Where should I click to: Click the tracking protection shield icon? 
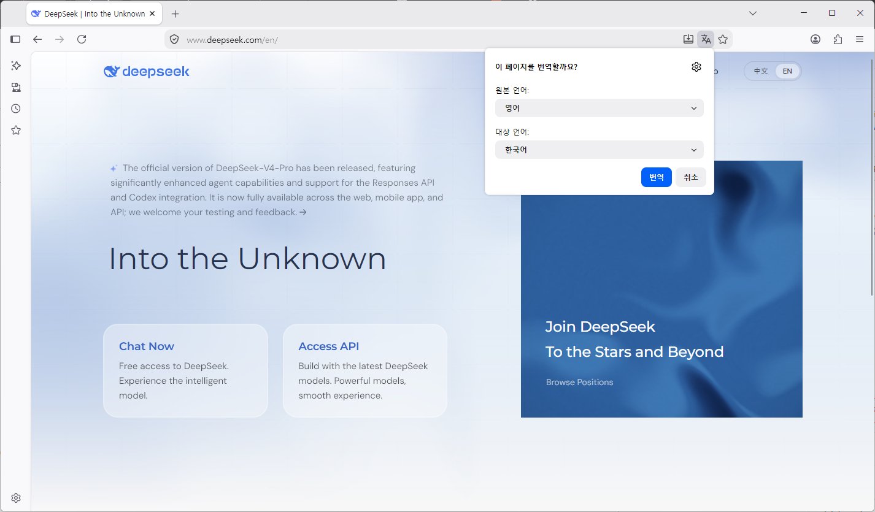point(174,39)
